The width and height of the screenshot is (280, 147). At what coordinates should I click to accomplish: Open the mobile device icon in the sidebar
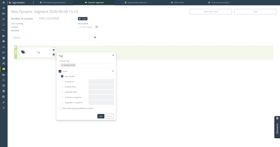(x=3, y=24)
